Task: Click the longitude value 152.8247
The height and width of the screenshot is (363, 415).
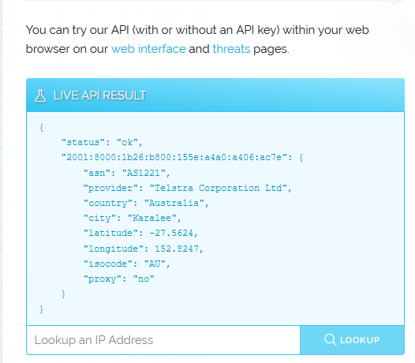Action: pos(177,249)
